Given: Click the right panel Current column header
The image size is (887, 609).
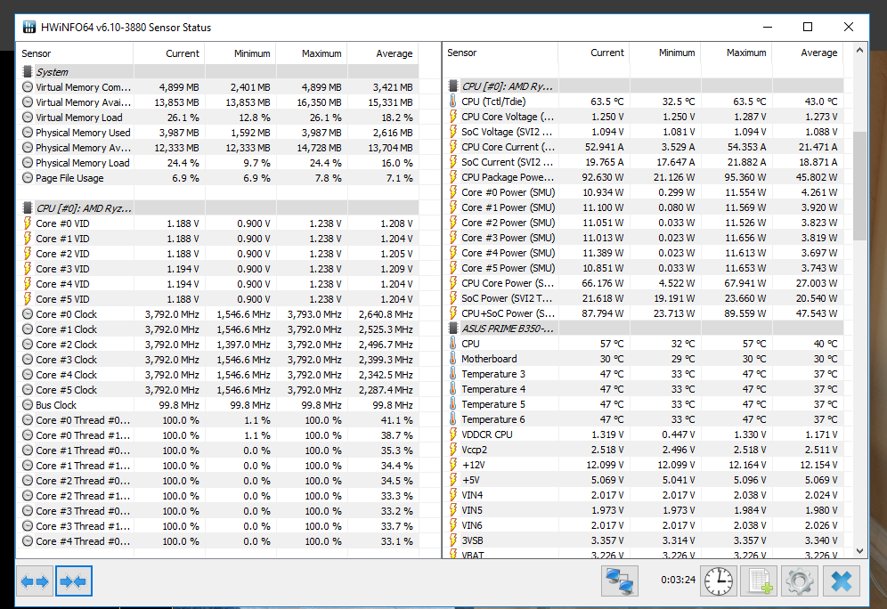Looking at the screenshot, I should click(594, 53).
